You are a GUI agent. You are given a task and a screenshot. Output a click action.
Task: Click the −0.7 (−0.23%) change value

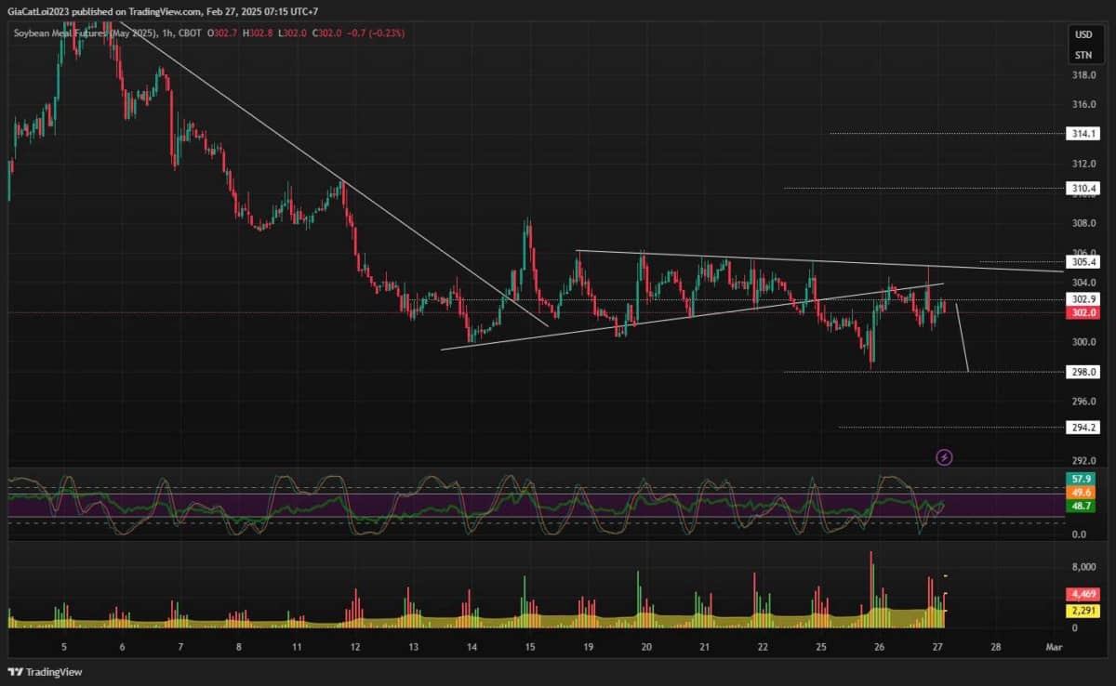click(376, 33)
